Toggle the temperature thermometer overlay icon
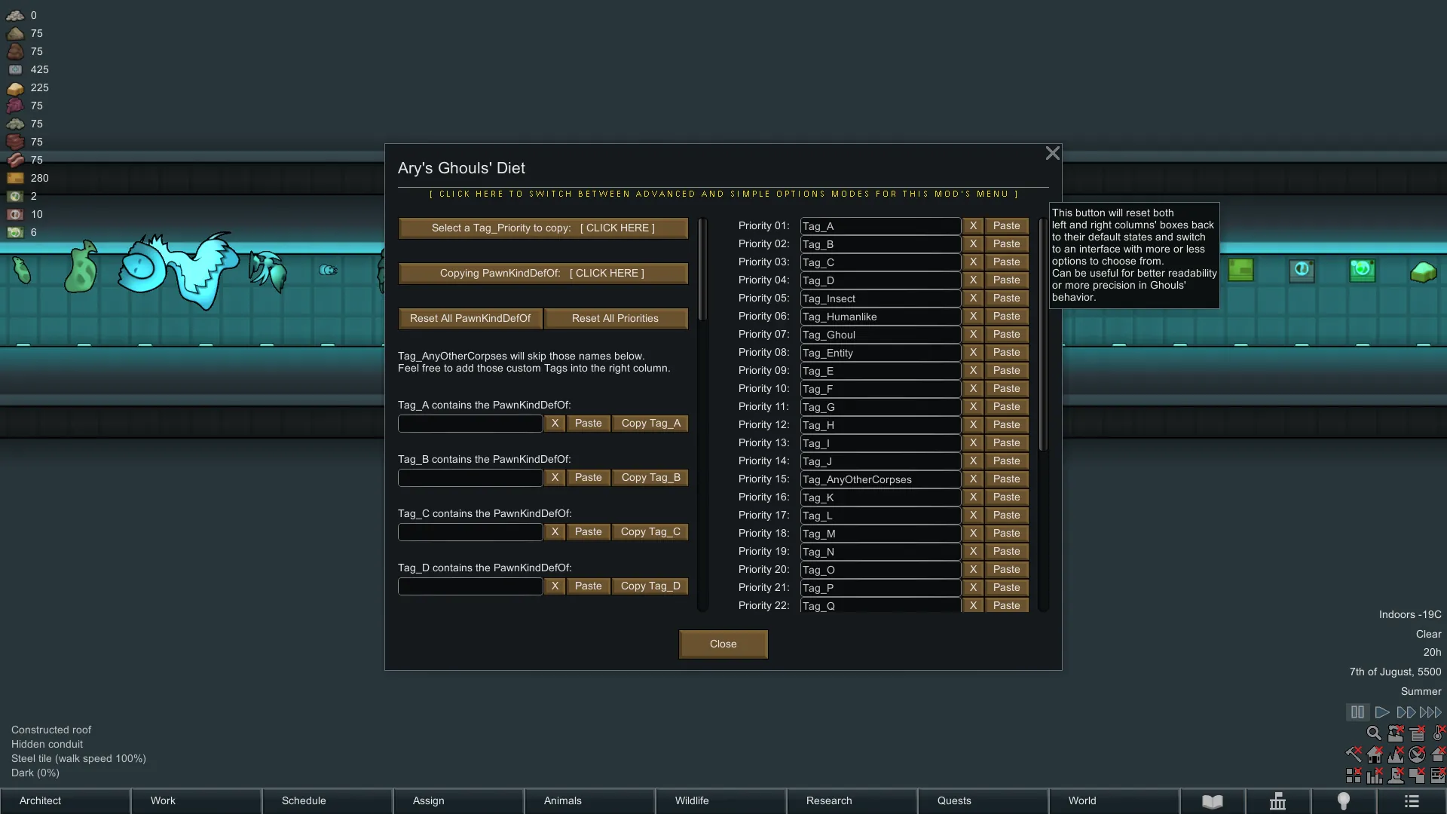 [1438, 733]
